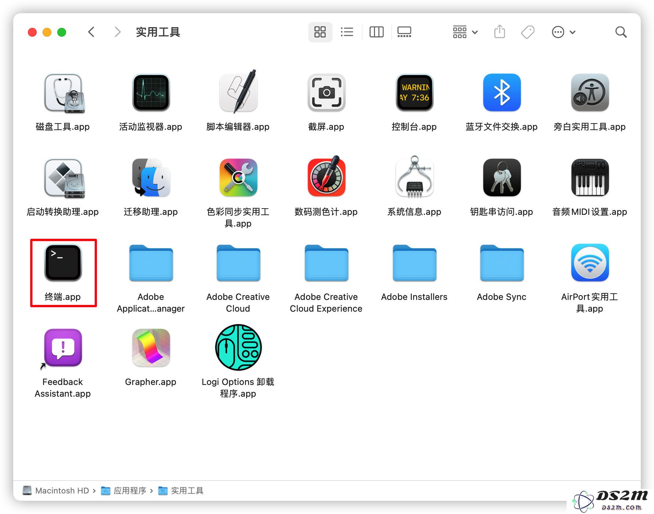Select Keychain Access icon (钥匙串访问.app)
Viewport: 654px width, 514px height.
point(502,178)
